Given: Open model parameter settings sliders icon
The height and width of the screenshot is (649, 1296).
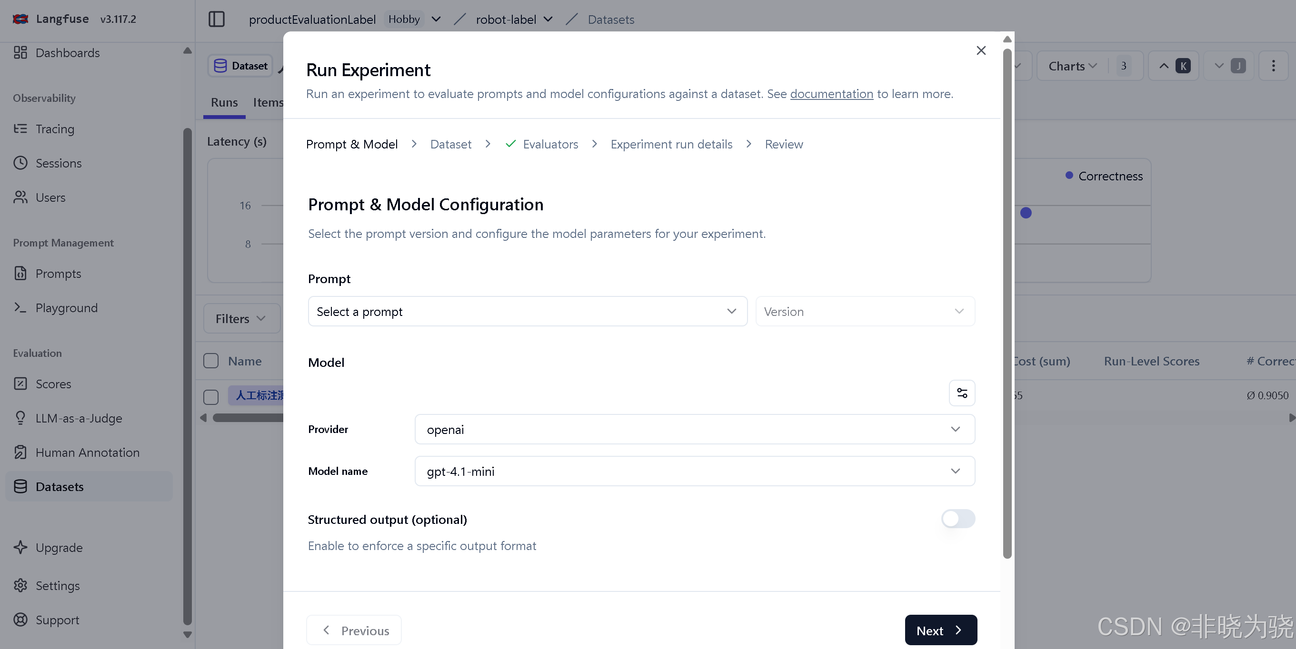Looking at the screenshot, I should point(961,393).
